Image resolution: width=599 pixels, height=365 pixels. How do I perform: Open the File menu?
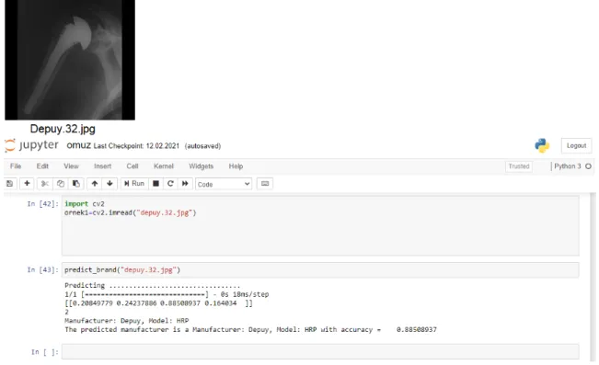[16, 166]
